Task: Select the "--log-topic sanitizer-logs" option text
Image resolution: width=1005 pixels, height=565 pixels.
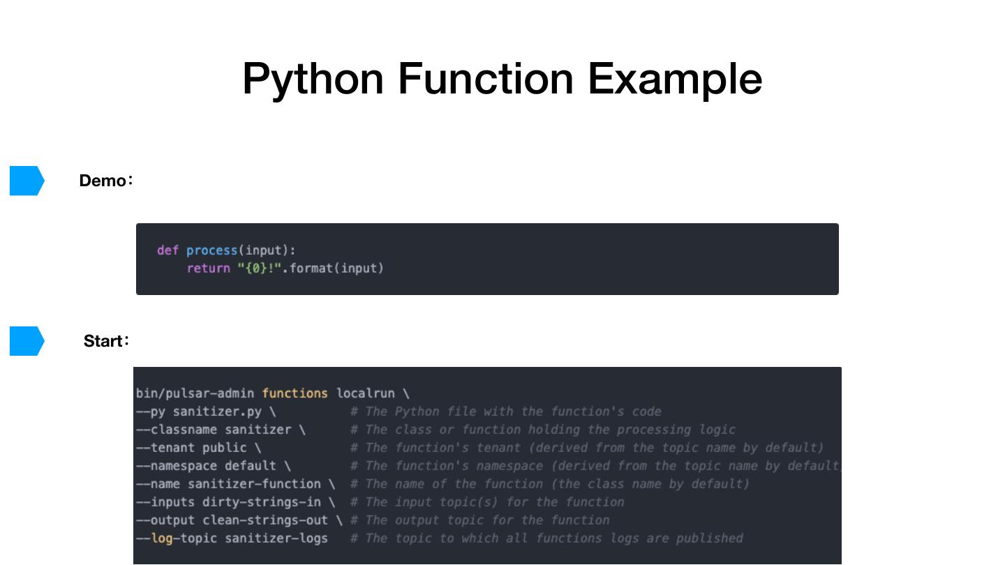Action: (x=232, y=538)
